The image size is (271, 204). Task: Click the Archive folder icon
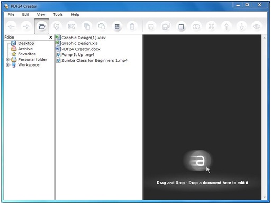(14, 49)
